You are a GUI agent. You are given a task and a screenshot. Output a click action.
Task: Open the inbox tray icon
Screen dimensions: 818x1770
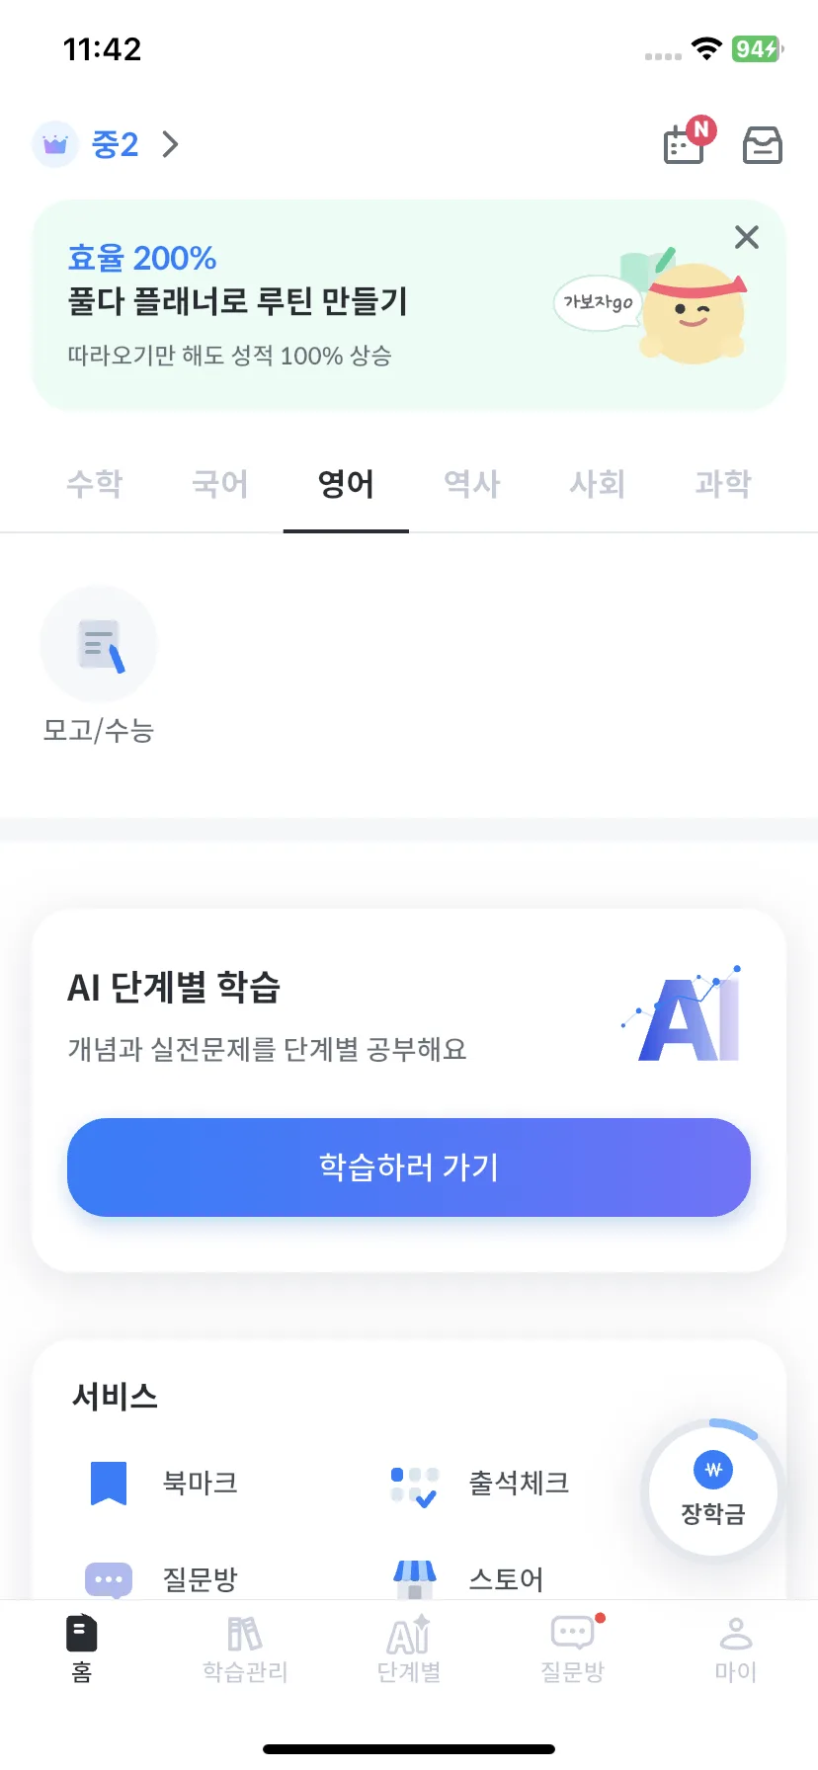pos(762,145)
